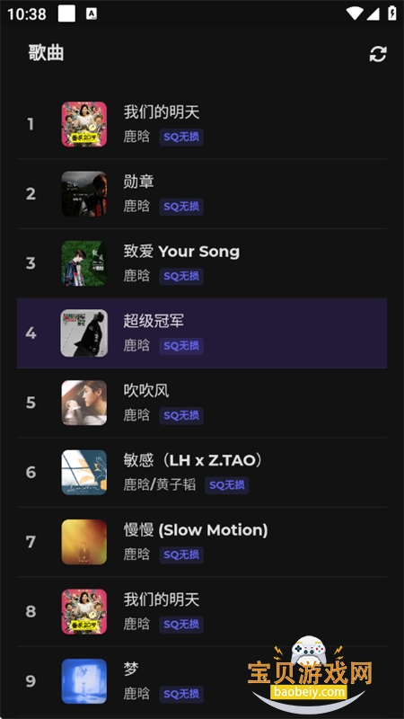Tap the 超级冠军 album cover
This screenshot has height=719, width=404.
[x=84, y=333]
